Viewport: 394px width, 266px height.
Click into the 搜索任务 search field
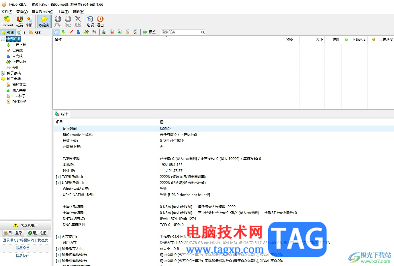pos(181,32)
